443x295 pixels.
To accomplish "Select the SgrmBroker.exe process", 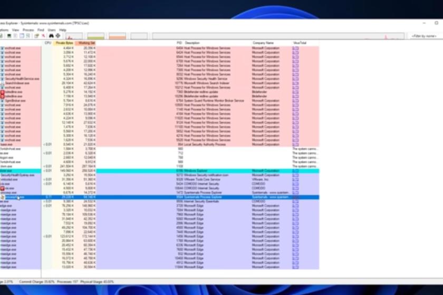I will pos(15,101).
